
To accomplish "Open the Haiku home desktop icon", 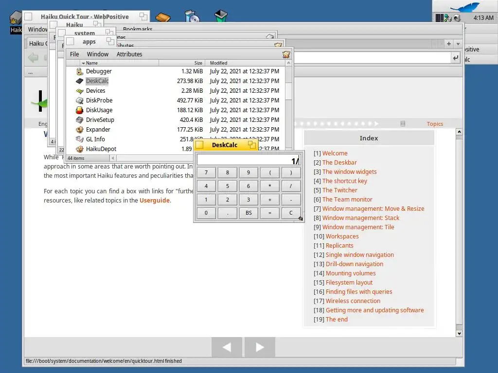I will 15,18.
